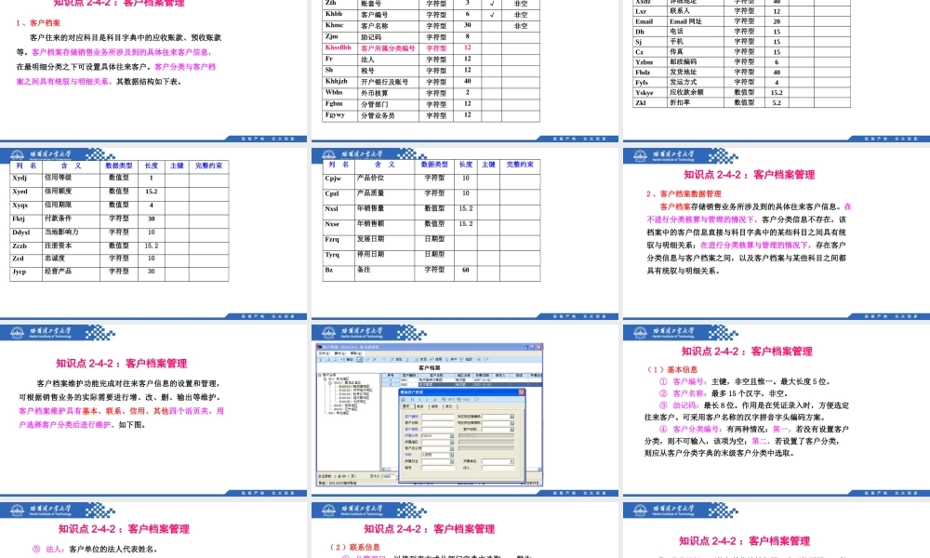Click the red X delete icon in the toolbar
The width and height of the screenshot is (930, 558).
(x=375, y=359)
